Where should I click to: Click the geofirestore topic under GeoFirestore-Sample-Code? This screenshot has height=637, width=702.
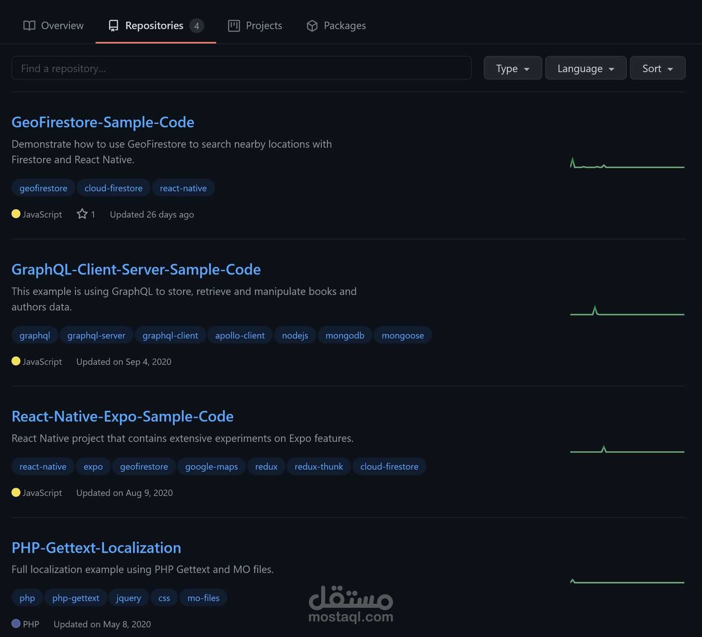(x=44, y=188)
